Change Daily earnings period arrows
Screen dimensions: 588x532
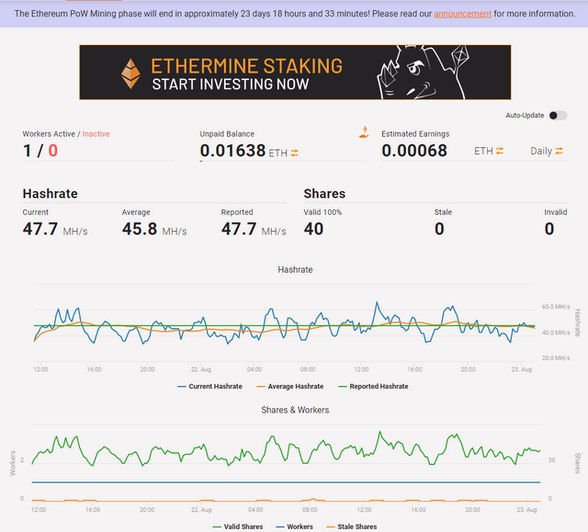click(x=559, y=151)
